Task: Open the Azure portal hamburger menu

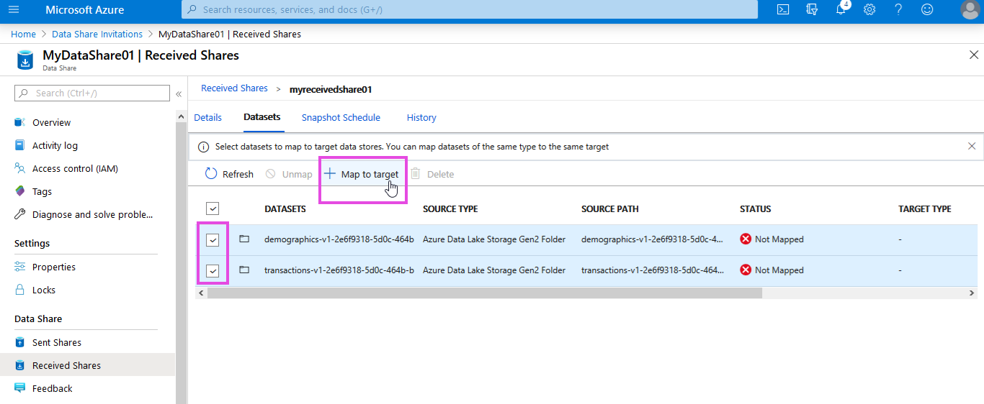Action: tap(14, 10)
